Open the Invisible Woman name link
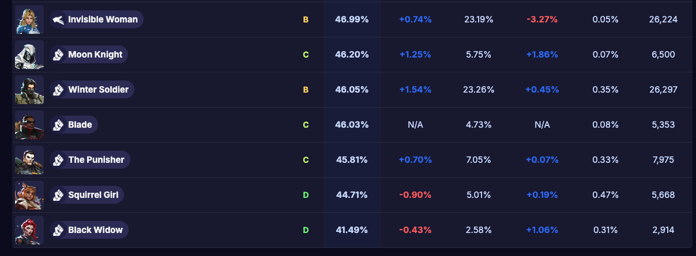This screenshot has height=256, width=696. click(103, 20)
